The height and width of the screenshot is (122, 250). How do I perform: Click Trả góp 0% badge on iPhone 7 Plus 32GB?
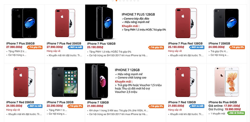75,106
